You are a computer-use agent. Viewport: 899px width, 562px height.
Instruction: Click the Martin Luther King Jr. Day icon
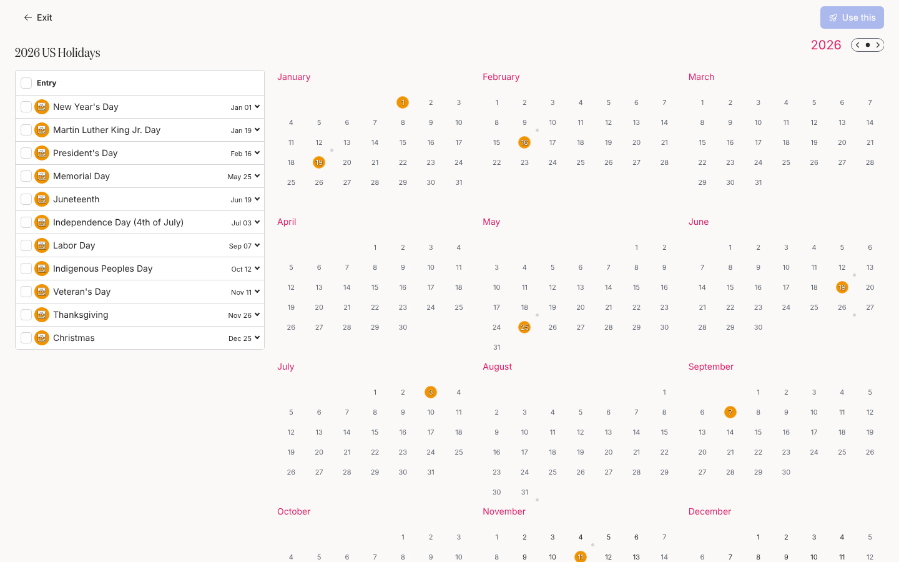click(x=42, y=130)
